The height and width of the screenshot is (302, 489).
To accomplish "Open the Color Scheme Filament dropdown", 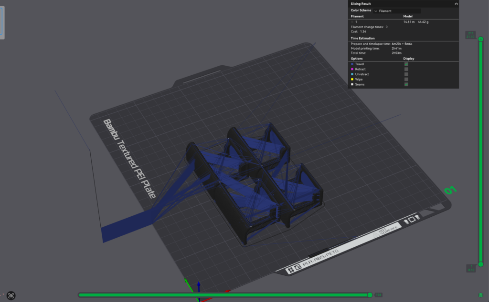I will 397,11.
